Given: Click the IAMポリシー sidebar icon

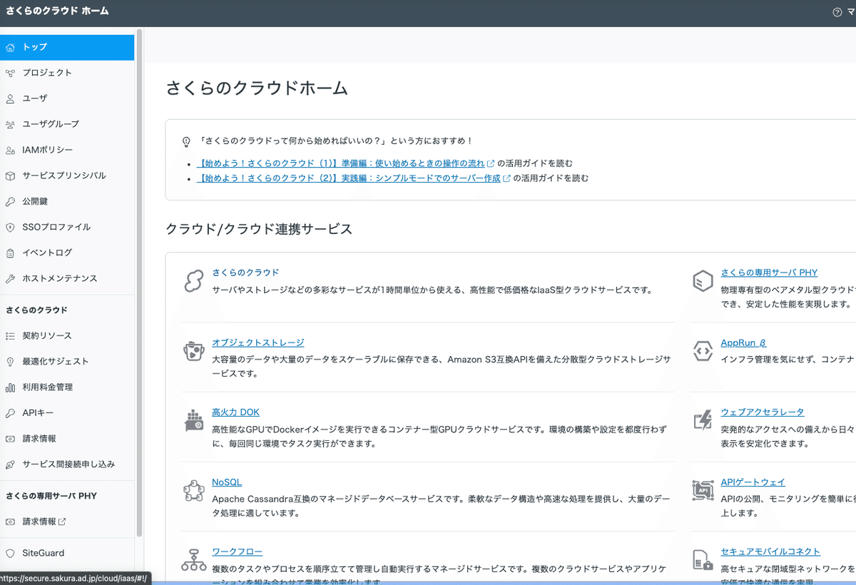Looking at the screenshot, I should click(10, 150).
